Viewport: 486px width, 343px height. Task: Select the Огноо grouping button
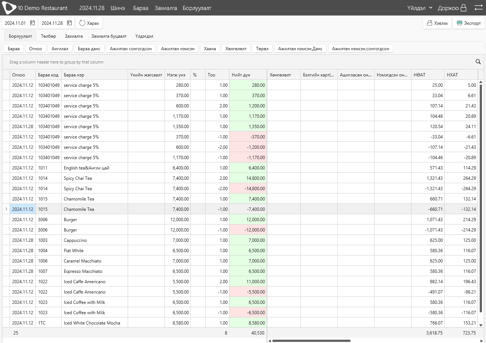pyautogui.click(x=35, y=48)
